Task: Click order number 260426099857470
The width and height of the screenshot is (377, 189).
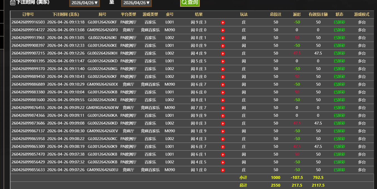Action: point(28,155)
